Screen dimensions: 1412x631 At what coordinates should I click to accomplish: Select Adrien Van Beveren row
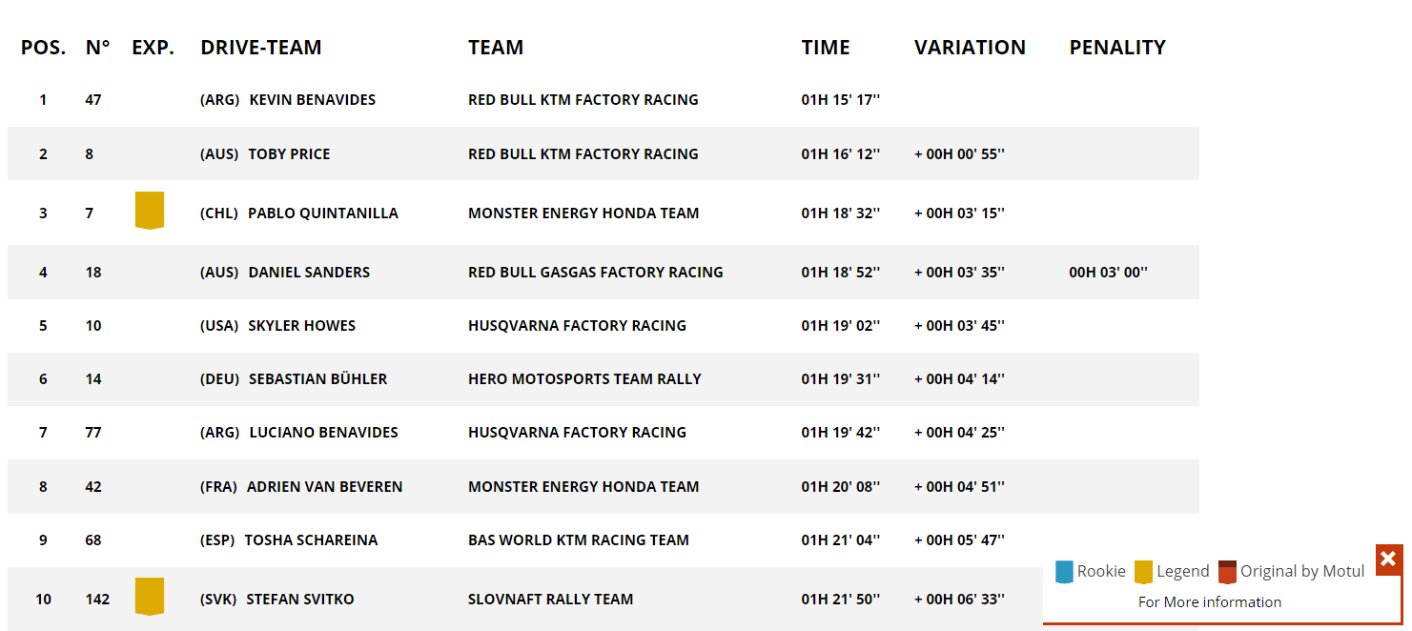tap(604, 486)
